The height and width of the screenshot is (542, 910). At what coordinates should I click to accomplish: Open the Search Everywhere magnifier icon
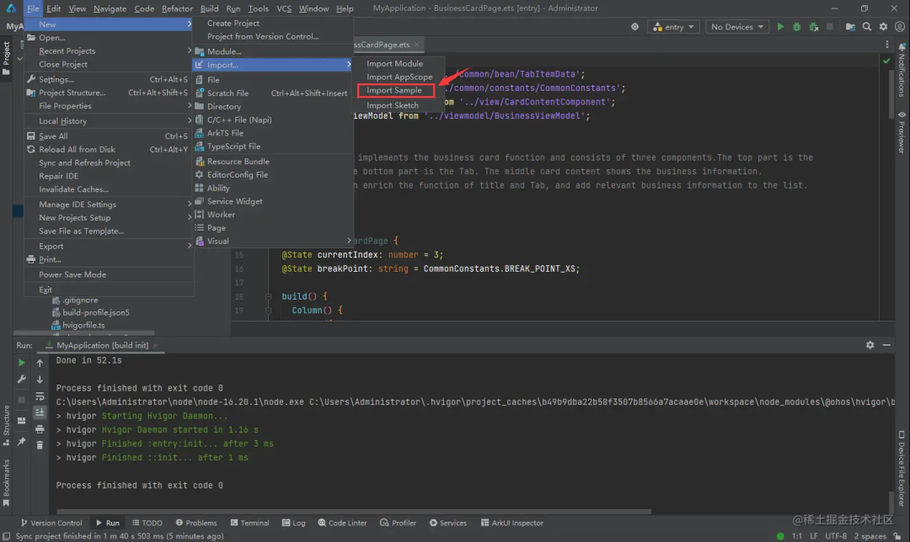[x=866, y=27]
